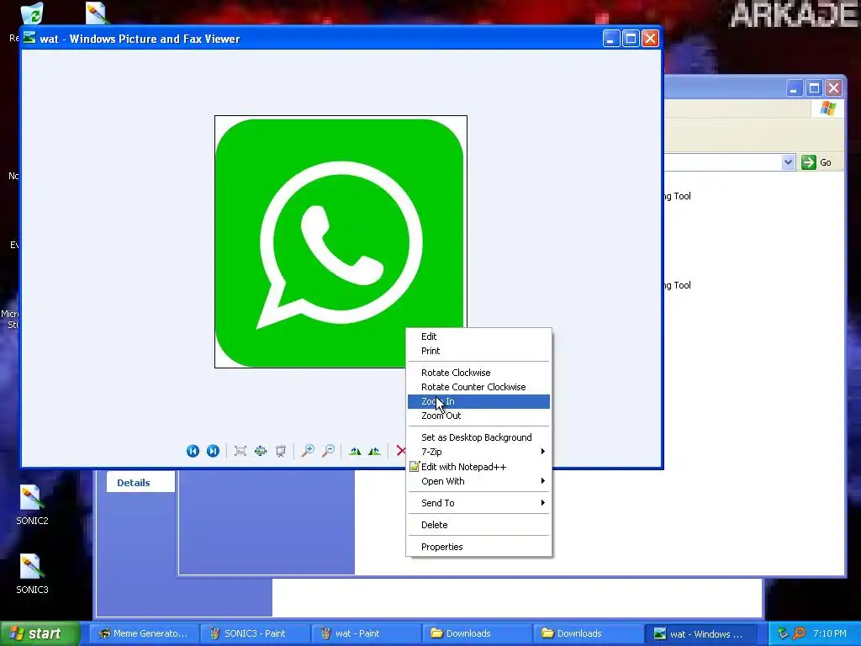The image size is (861, 646).
Task: Expand the Send To submenu
Action: pyautogui.click(x=478, y=503)
